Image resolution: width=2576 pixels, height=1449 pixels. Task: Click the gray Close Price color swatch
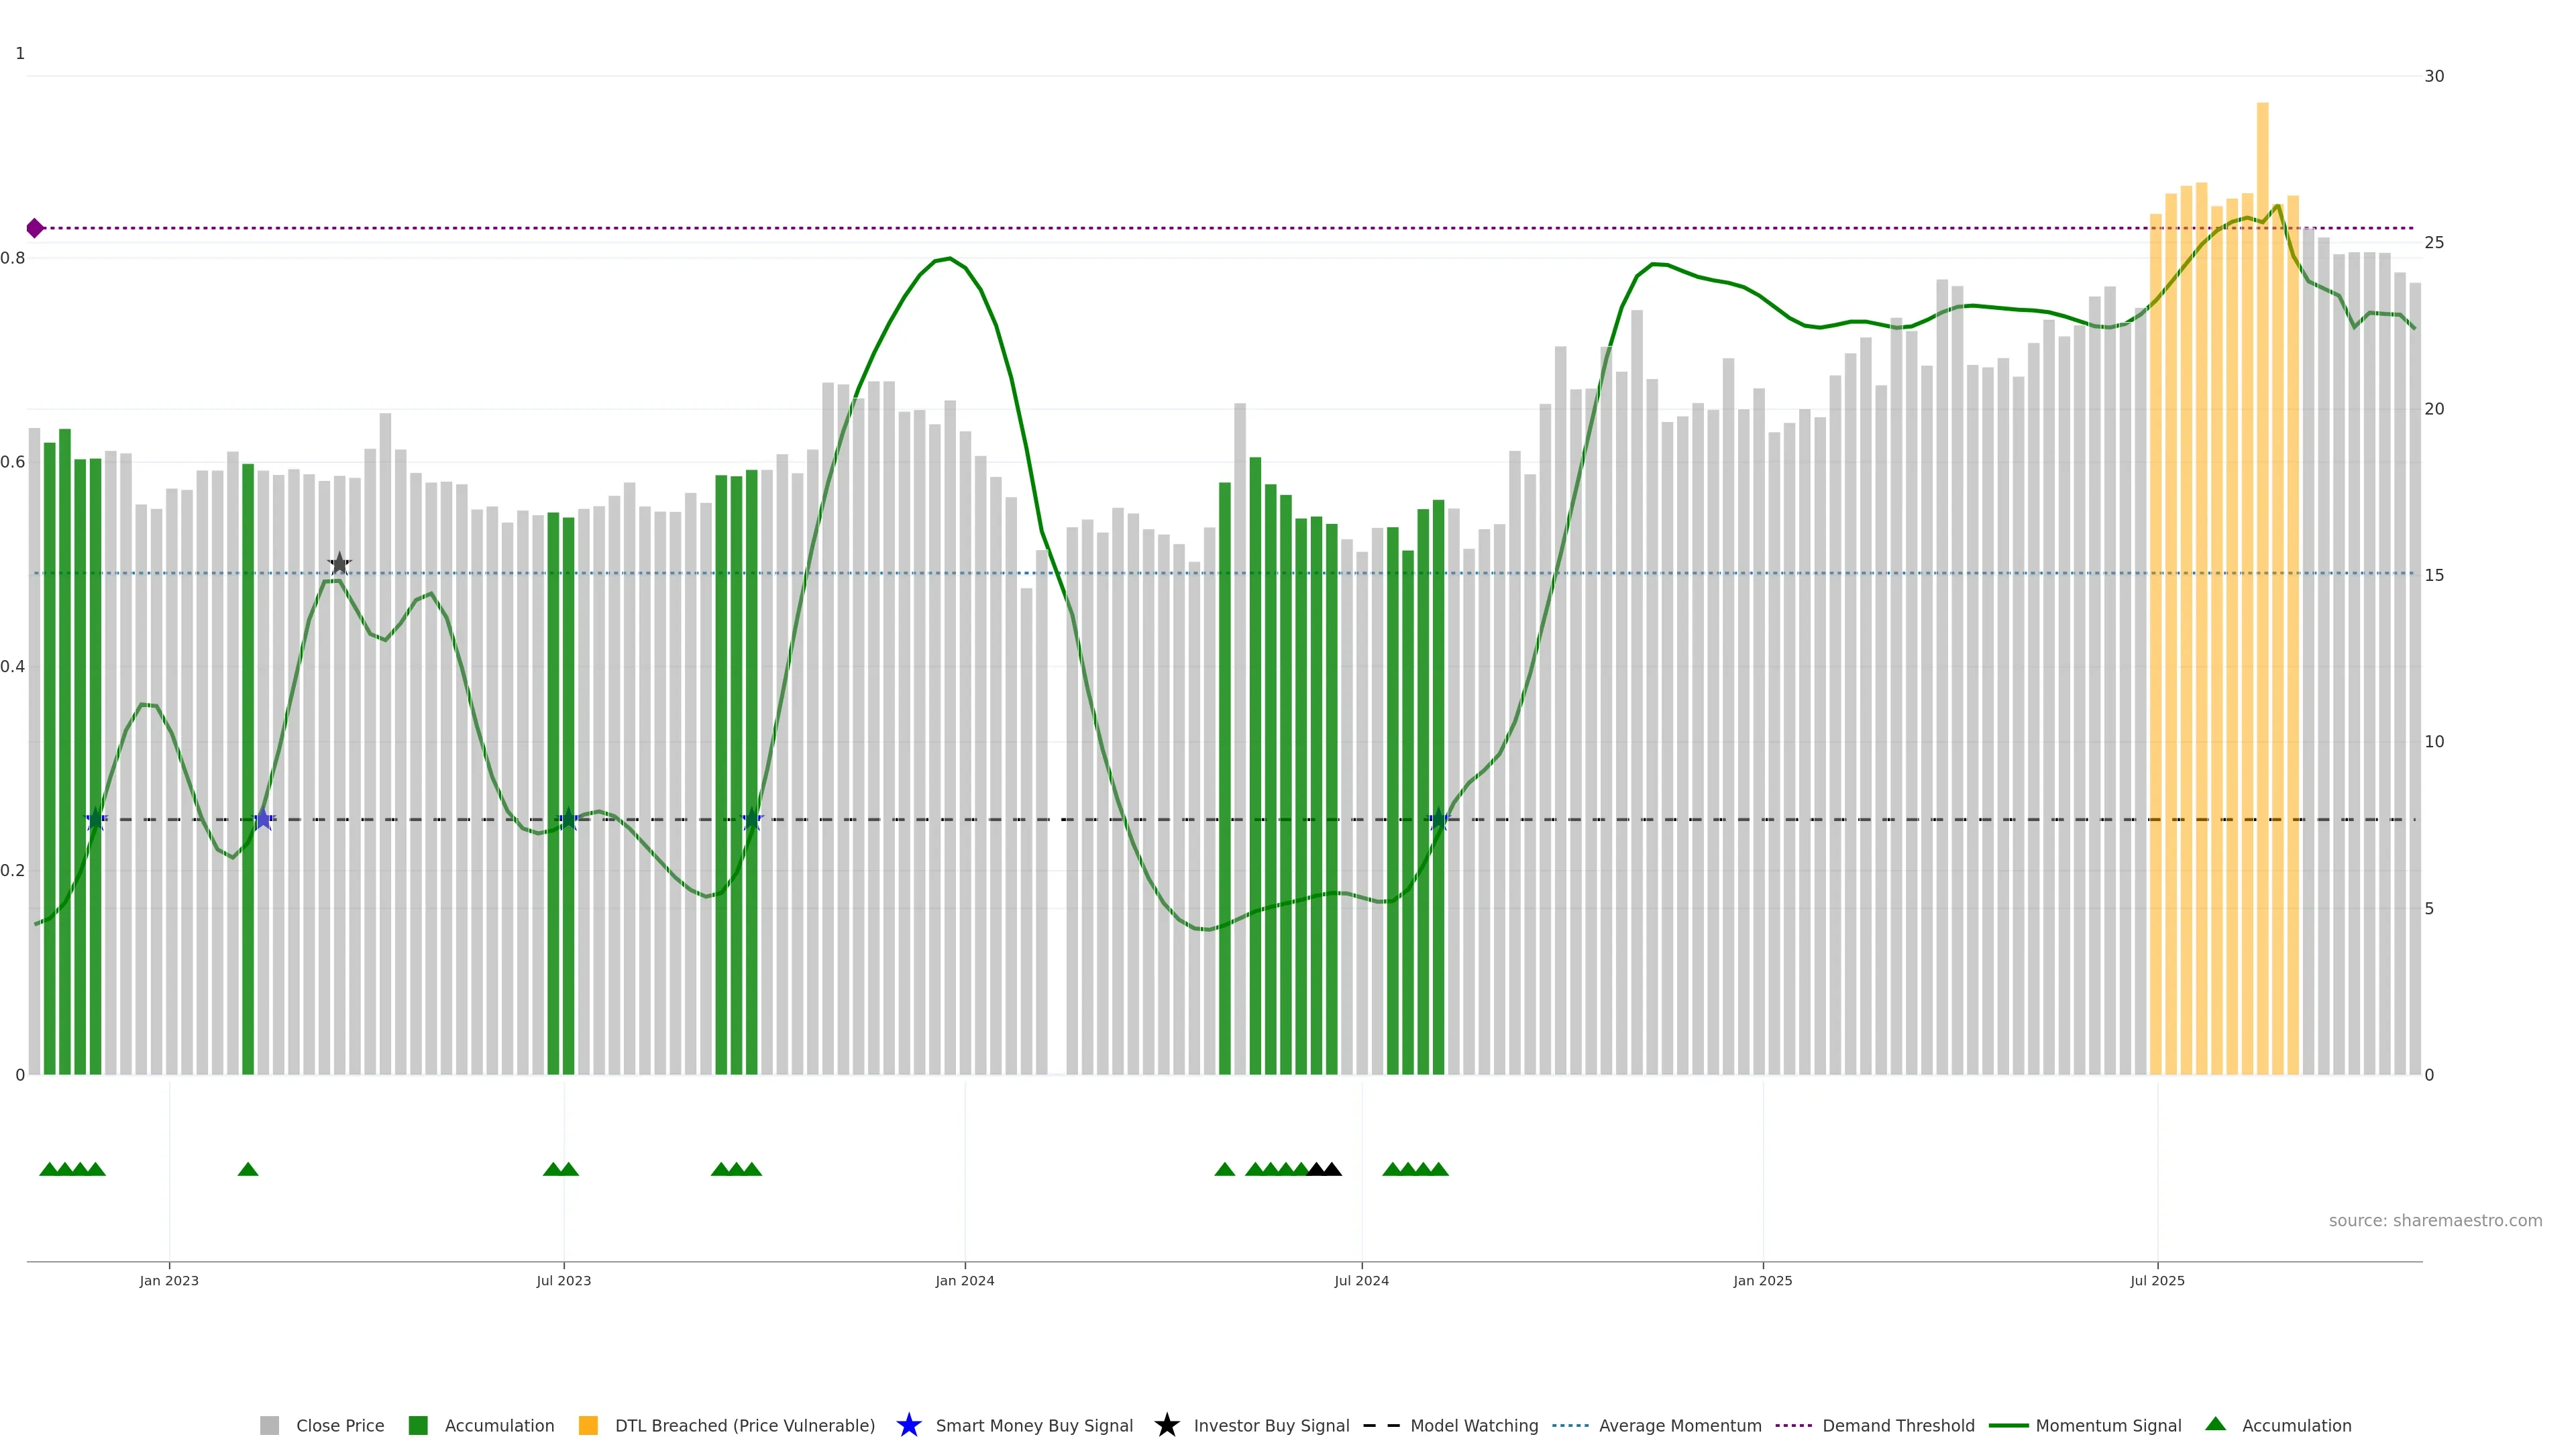point(269,1425)
